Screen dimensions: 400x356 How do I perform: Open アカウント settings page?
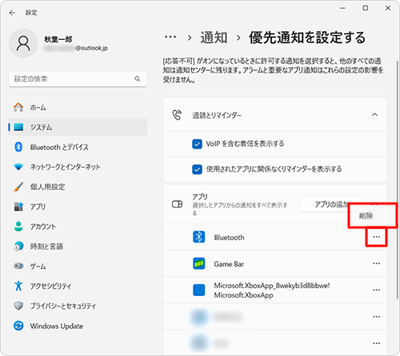pyautogui.click(x=78, y=227)
